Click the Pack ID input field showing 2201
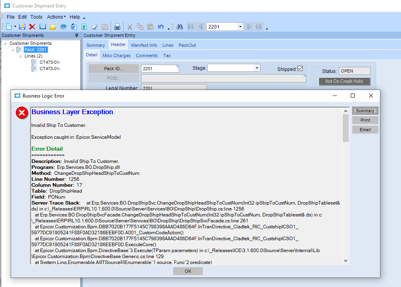Image resolution: width=401 pixels, height=287 pixels. point(160,69)
